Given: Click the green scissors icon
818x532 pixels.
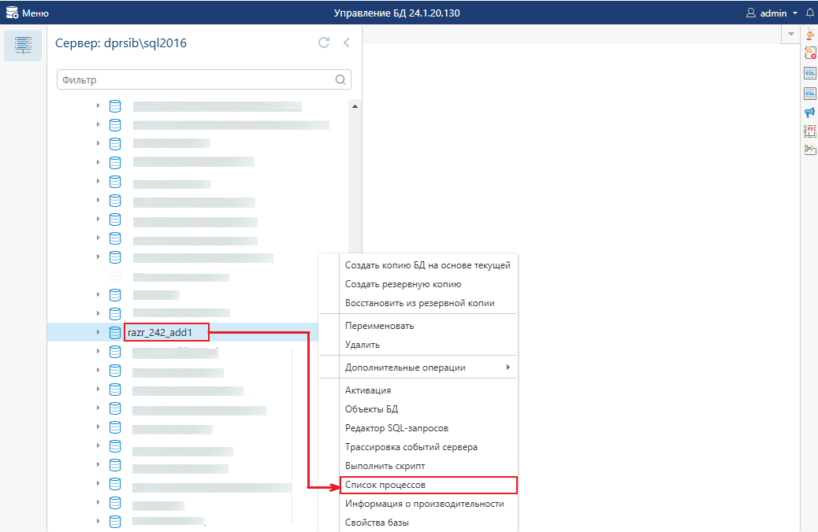Looking at the screenshot, I should click(x=809, y=150).
